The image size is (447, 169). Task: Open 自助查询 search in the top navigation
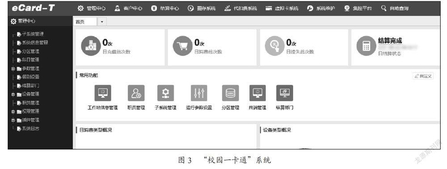[x=395, y=8]
